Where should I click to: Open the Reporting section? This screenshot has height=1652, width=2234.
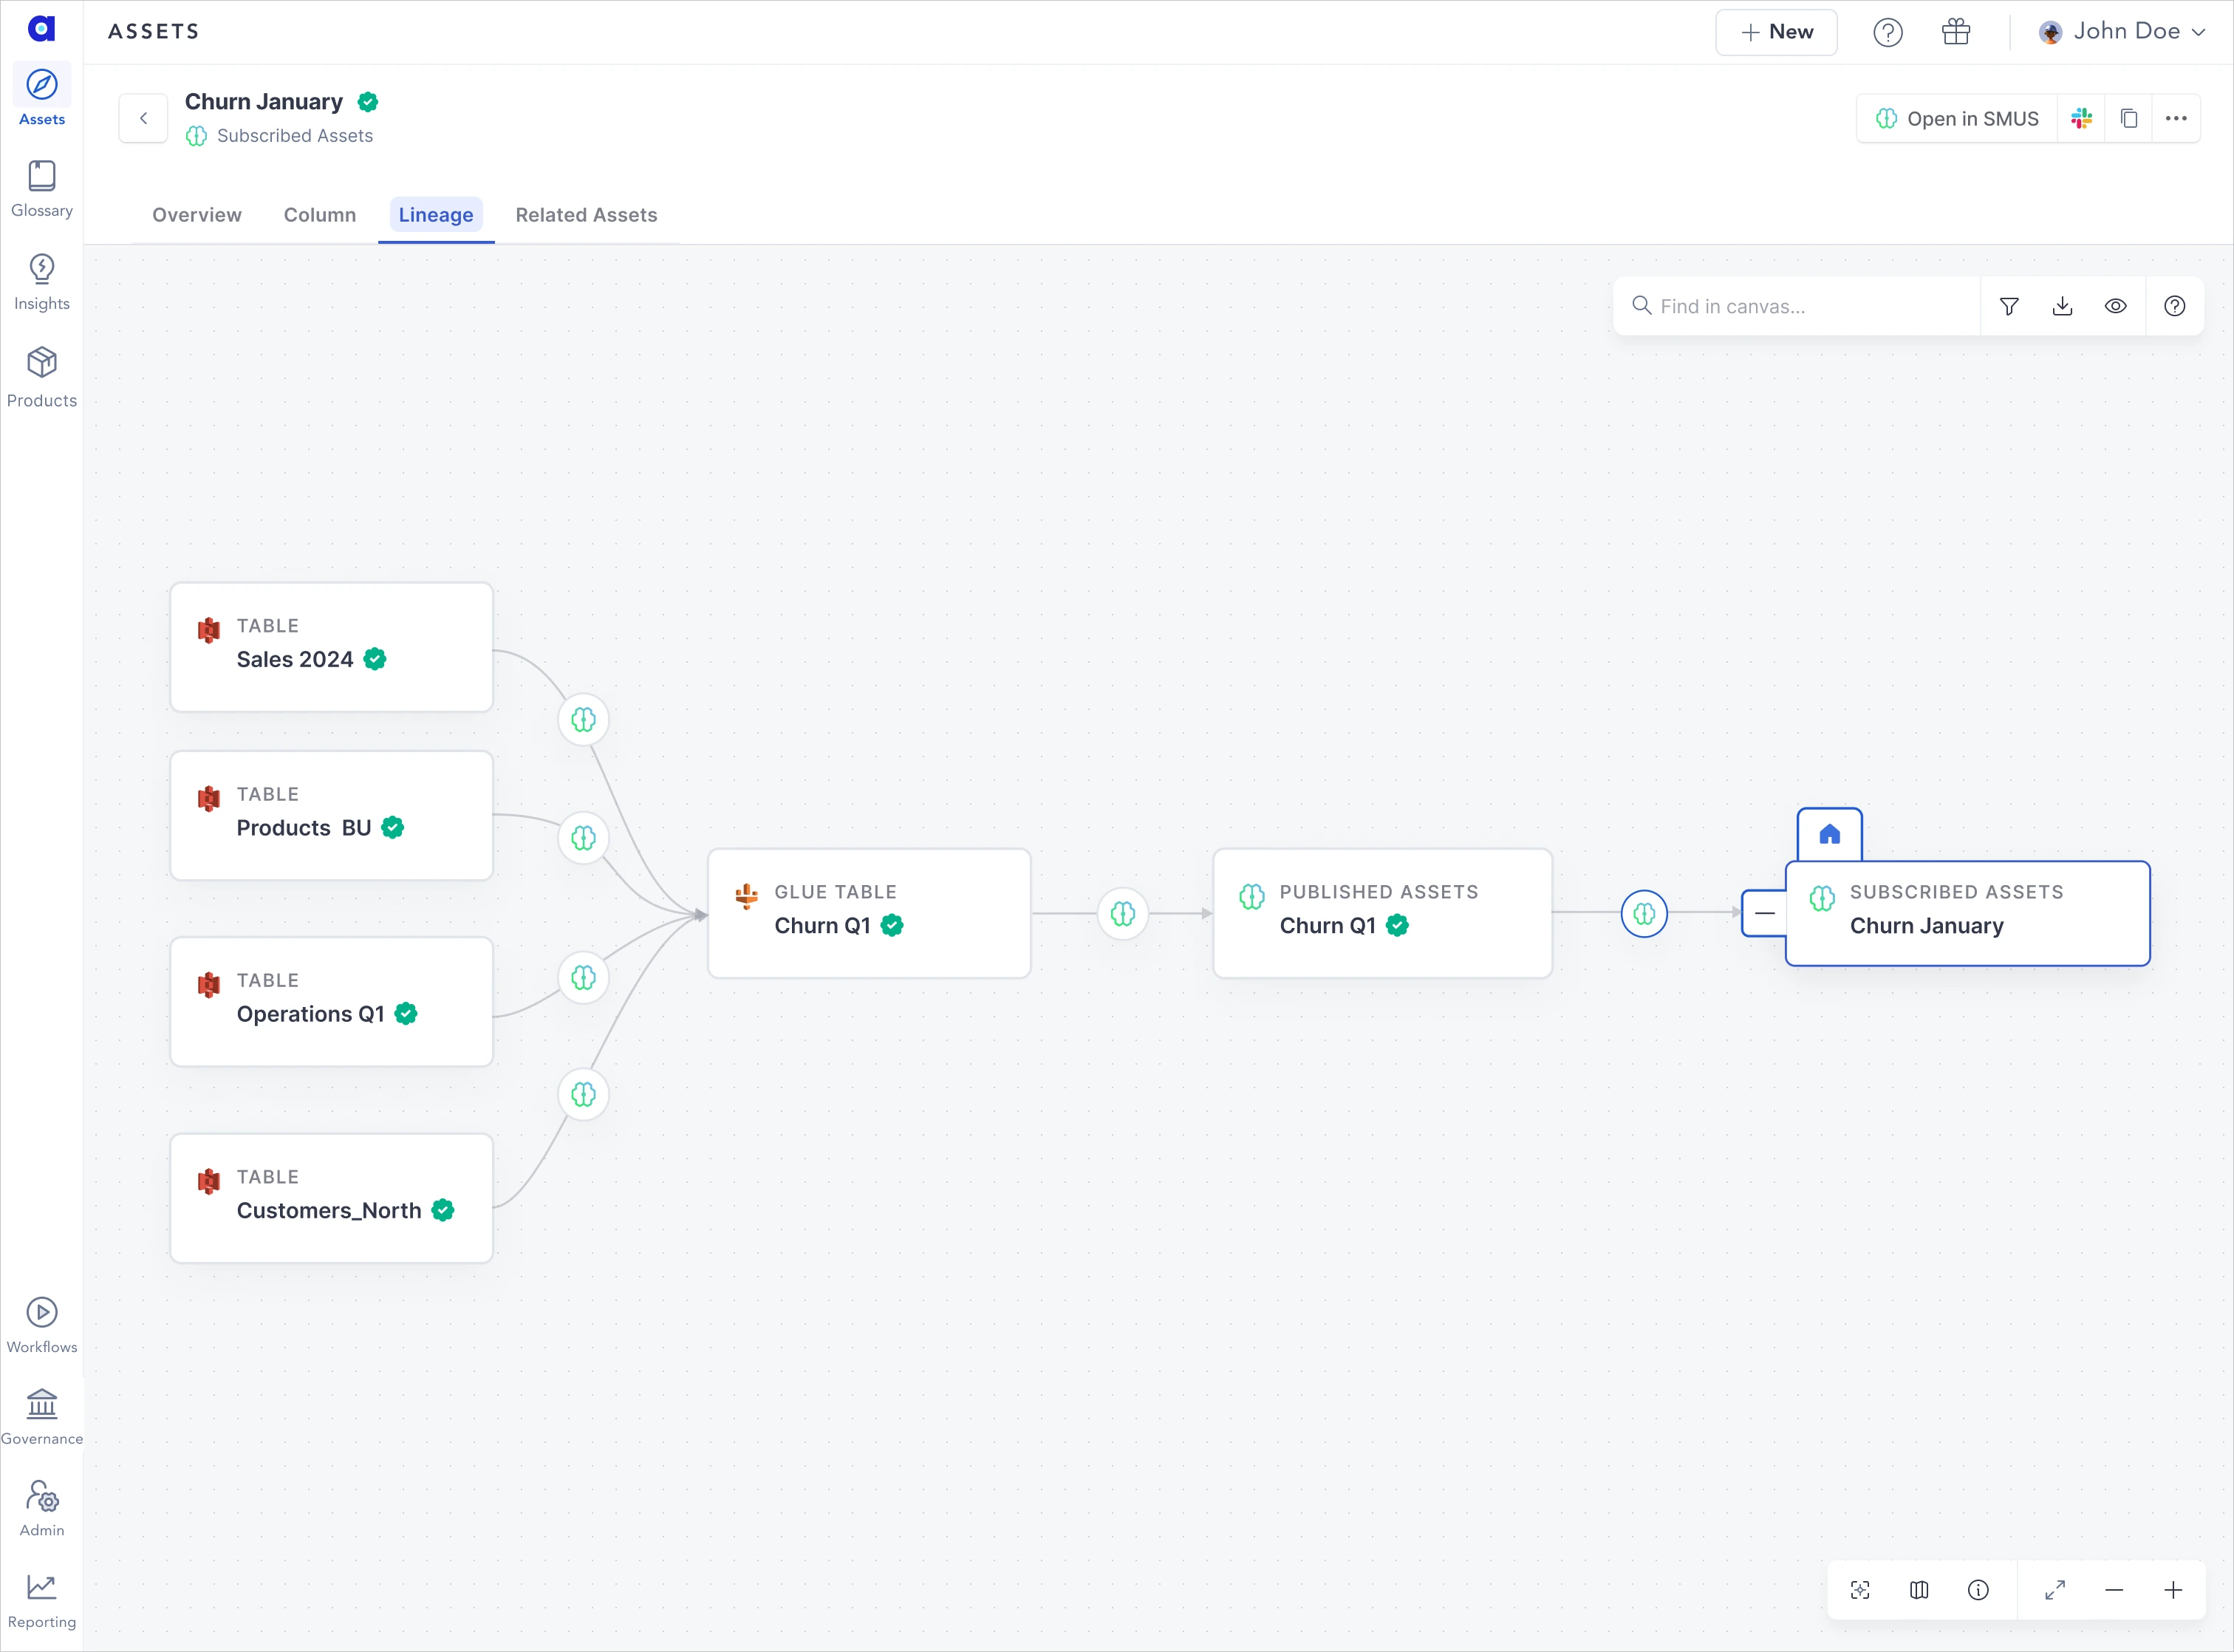[41, 1598]
